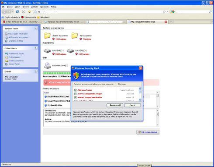Image resolution: width=214 pixels, height=167 pixels.
Task: Click the Cancel button in alert
Action: [x=132, y=105]
